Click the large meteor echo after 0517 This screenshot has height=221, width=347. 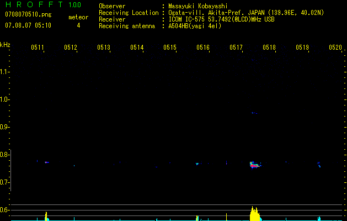255,165
